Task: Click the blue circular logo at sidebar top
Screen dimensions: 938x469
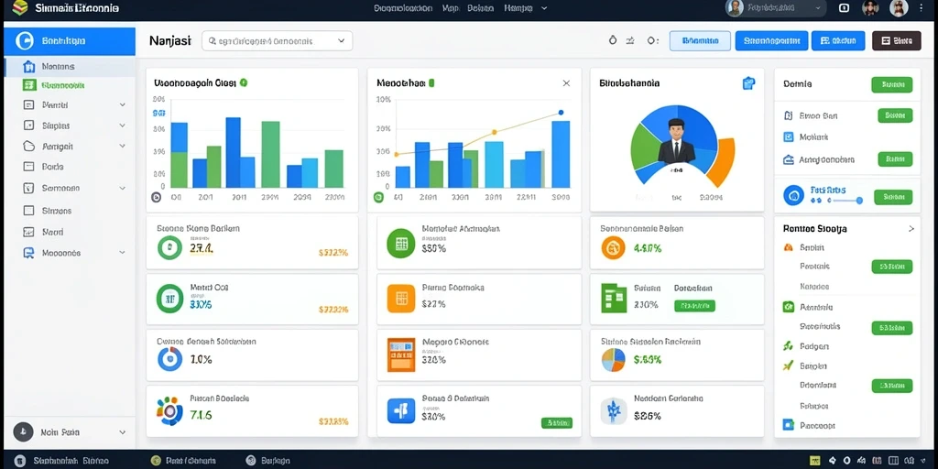Action: click(25, 40)
